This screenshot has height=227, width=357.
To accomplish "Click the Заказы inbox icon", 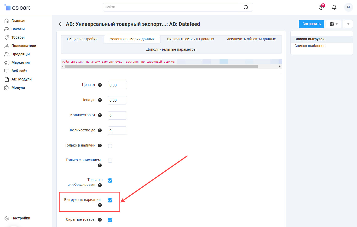I will tap(7, 29).
